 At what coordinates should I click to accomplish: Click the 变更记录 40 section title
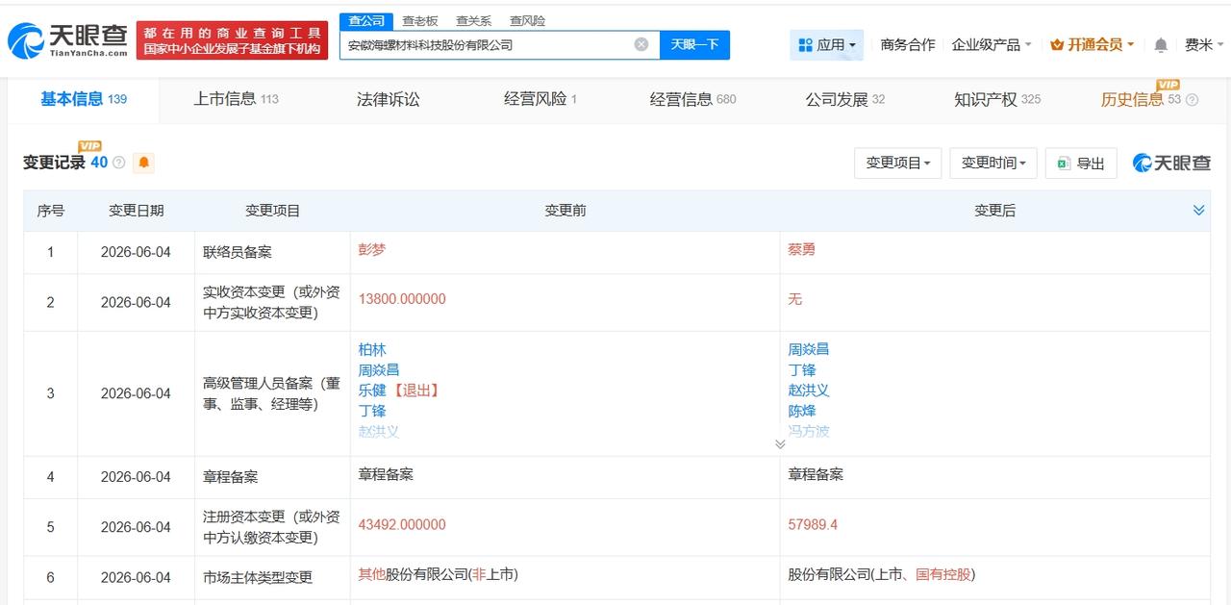[65, 163]
